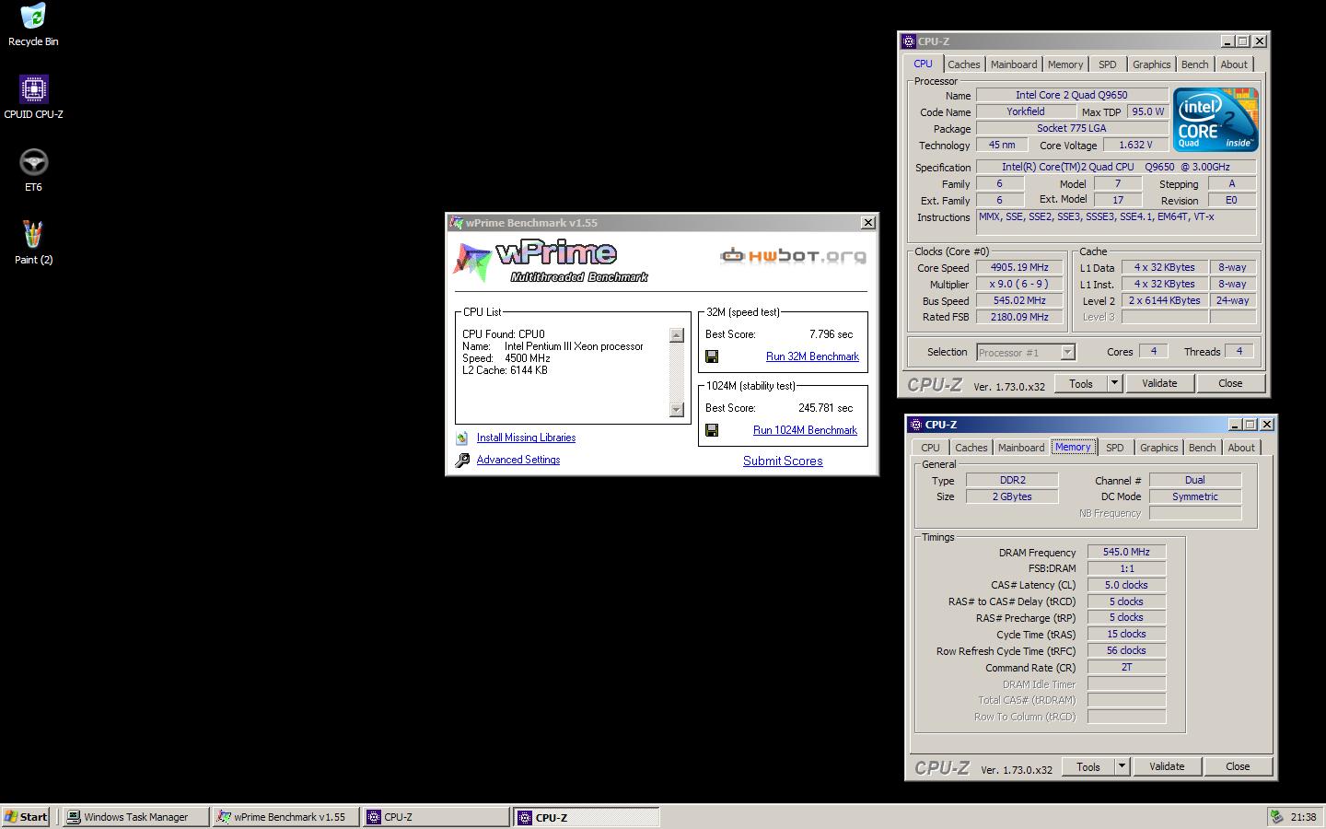1326x829 pixels.
Task: Click Close button in lower CPU-Z window
Action: pyautogui.click(x=1238, y=766)
